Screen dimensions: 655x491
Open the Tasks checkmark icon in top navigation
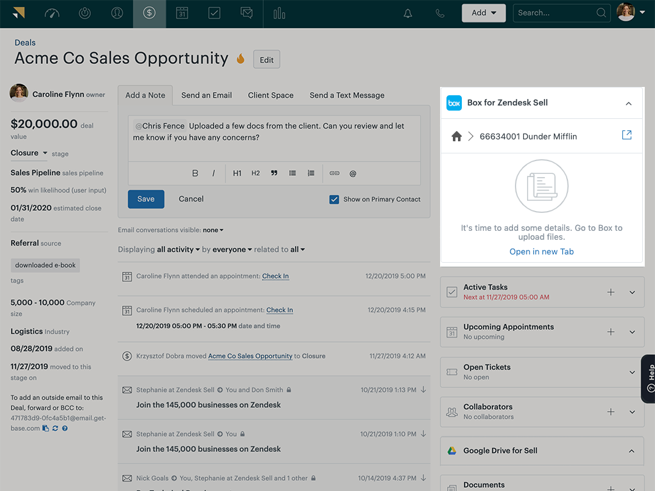coord(214,13)
